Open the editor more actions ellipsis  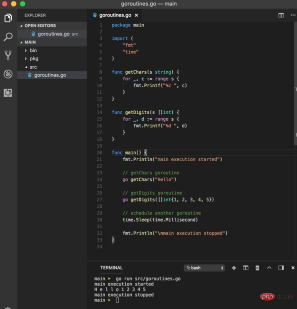[x=293, y=15]
